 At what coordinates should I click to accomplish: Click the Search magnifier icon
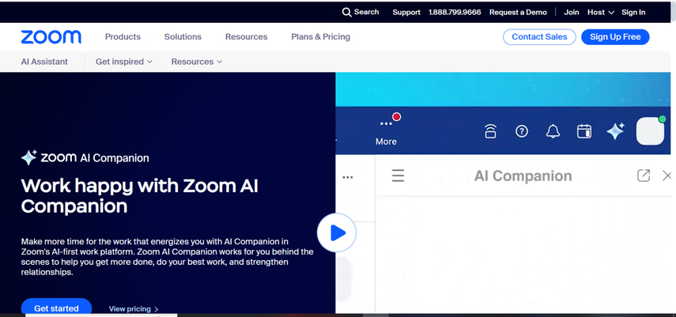346,12
